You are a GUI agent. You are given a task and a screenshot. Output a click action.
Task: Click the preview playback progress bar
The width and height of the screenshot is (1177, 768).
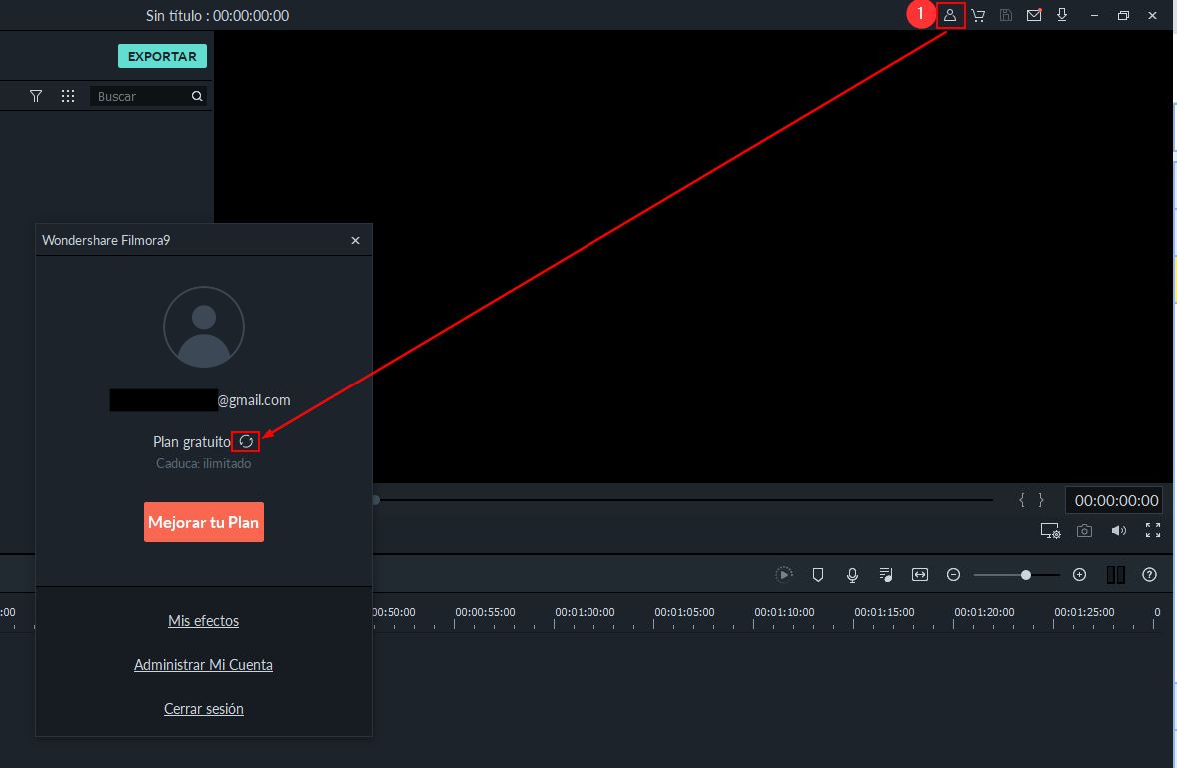point(683,500)
